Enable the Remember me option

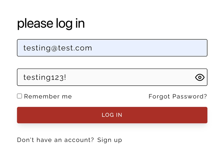point(19,96)
